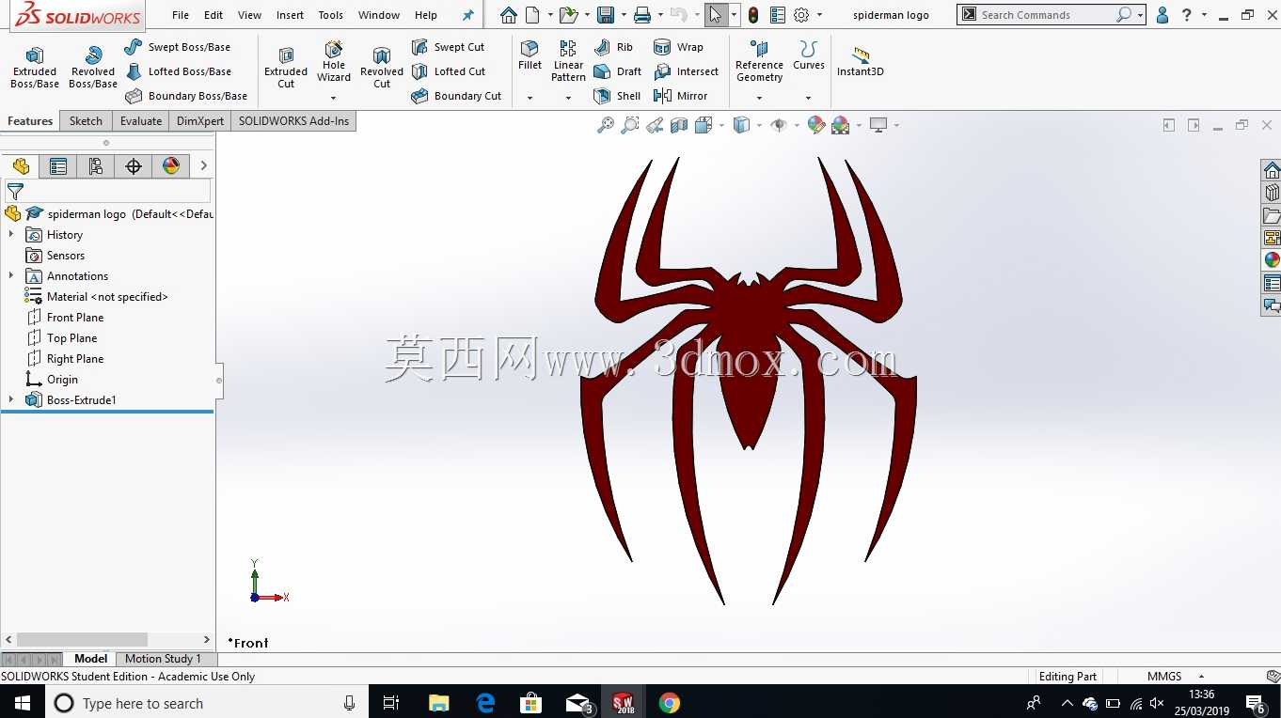Switch to the DimXpert tab
The image size is (1281, 718).
[200, 121]
